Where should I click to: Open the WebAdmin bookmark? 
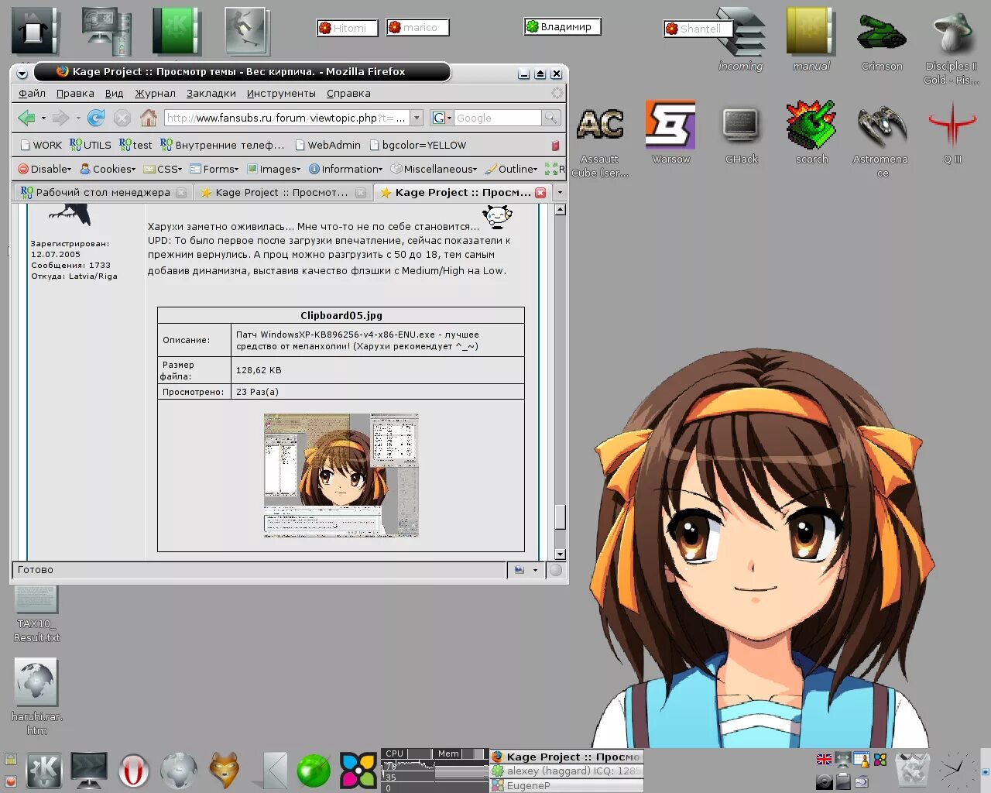pos(327,145)
